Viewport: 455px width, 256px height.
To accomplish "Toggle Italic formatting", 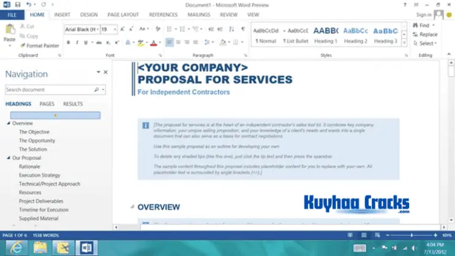I will point(77,43).
